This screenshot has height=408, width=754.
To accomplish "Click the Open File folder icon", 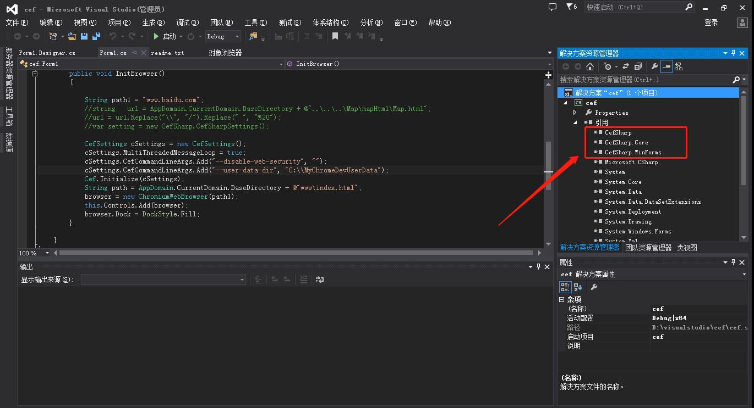I will click(x=72, y=36).
